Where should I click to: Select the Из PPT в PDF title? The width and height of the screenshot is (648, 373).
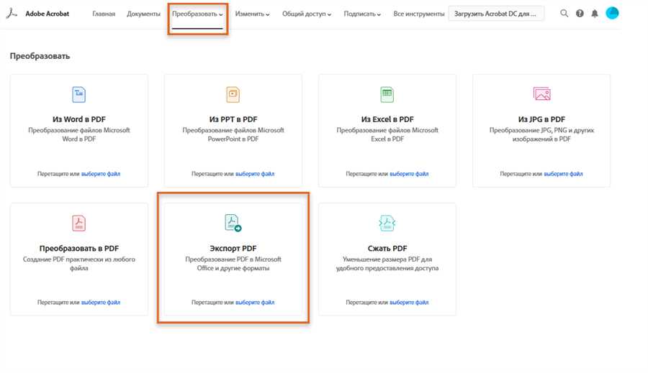(x=233, y=119)
